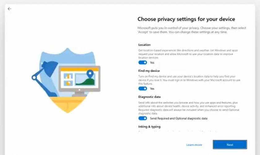
Task: Turn off the Location toggle
Action: (x=143, y=62)
